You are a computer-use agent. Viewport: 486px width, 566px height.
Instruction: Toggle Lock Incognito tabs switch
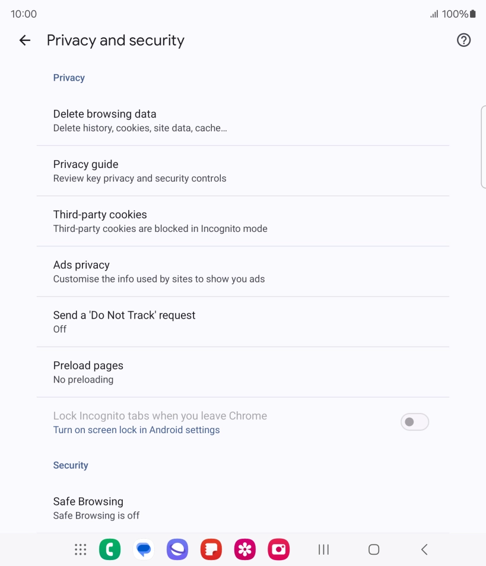[415, 422]
